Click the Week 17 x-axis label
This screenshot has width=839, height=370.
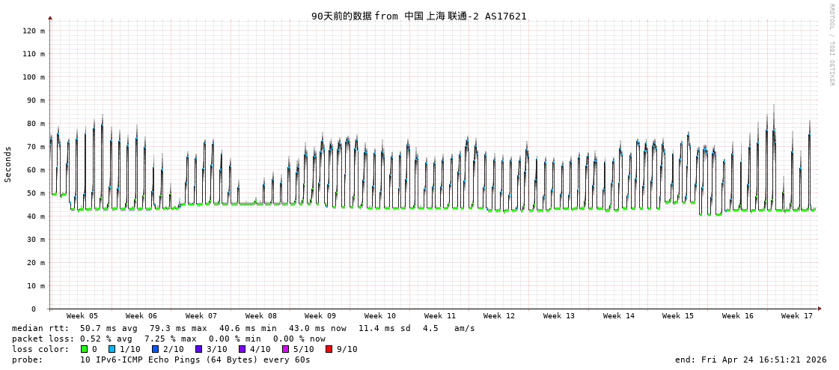pos(797,316)
